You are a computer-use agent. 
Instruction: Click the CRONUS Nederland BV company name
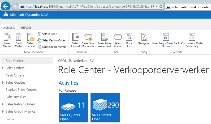[76, 61]
